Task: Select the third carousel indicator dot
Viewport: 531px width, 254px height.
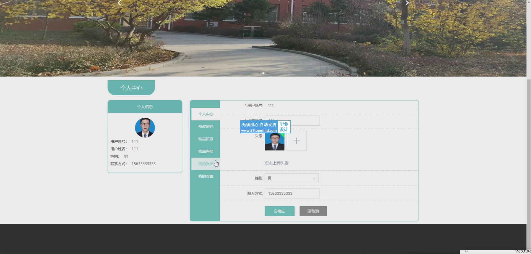Action: coord(267,73)
